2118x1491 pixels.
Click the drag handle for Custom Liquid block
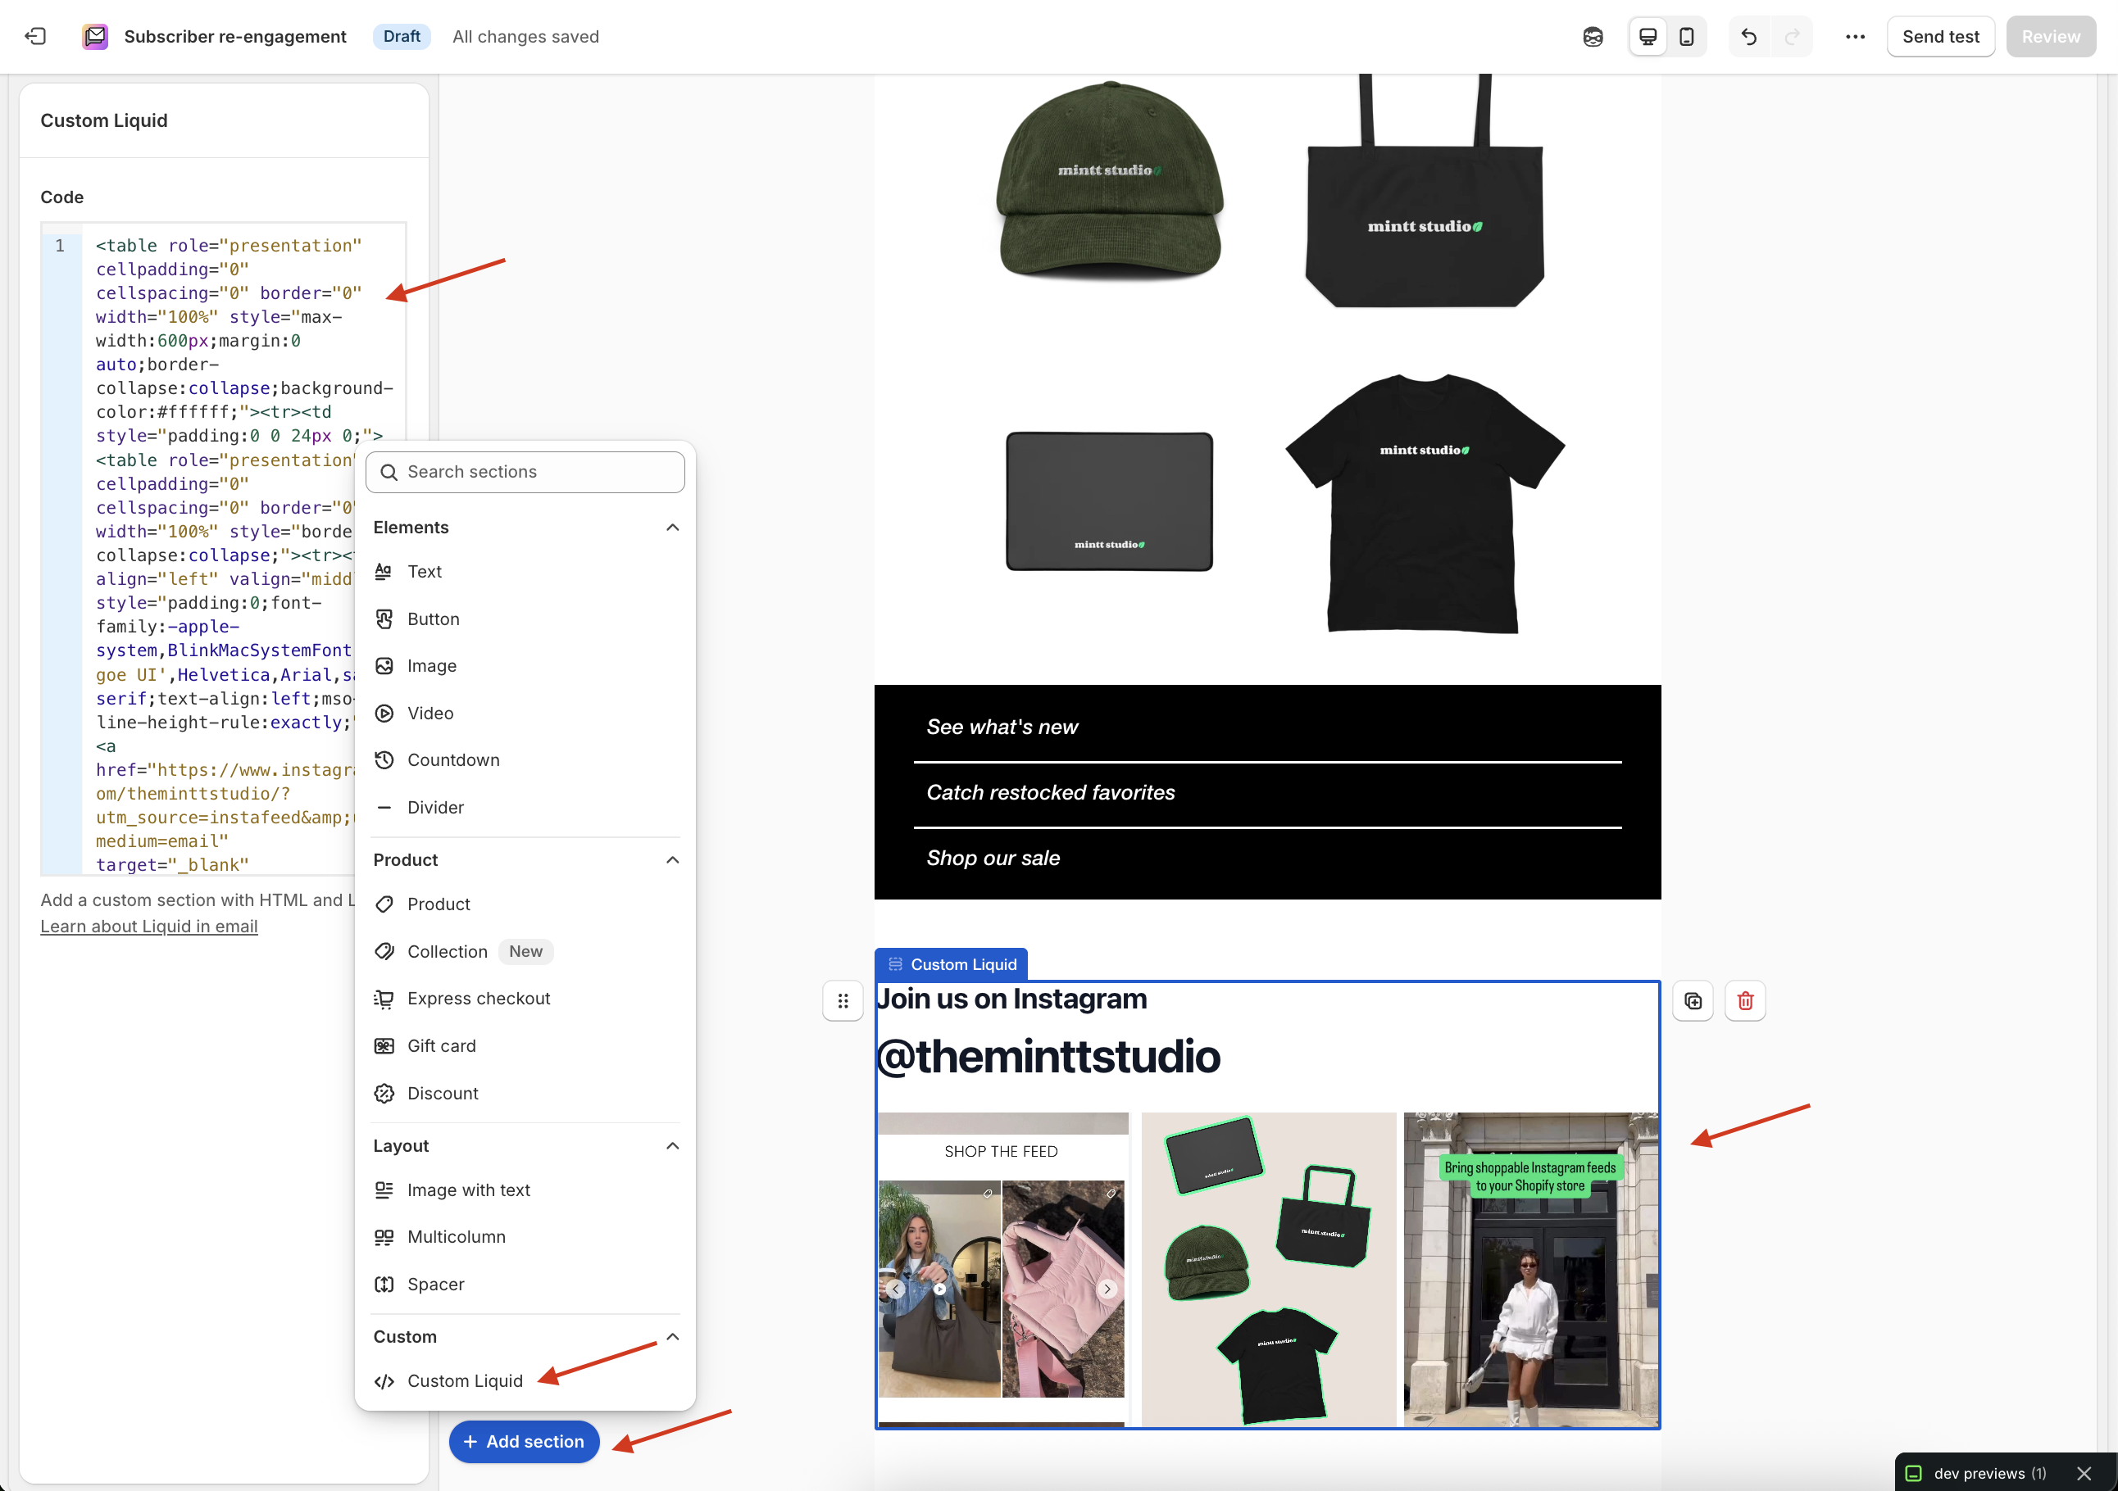tap(843, 1001)
